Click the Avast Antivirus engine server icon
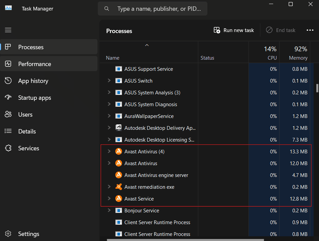 coord(119,175)
